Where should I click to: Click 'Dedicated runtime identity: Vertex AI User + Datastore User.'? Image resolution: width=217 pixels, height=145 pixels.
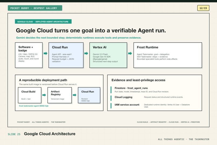coord(167,106)
